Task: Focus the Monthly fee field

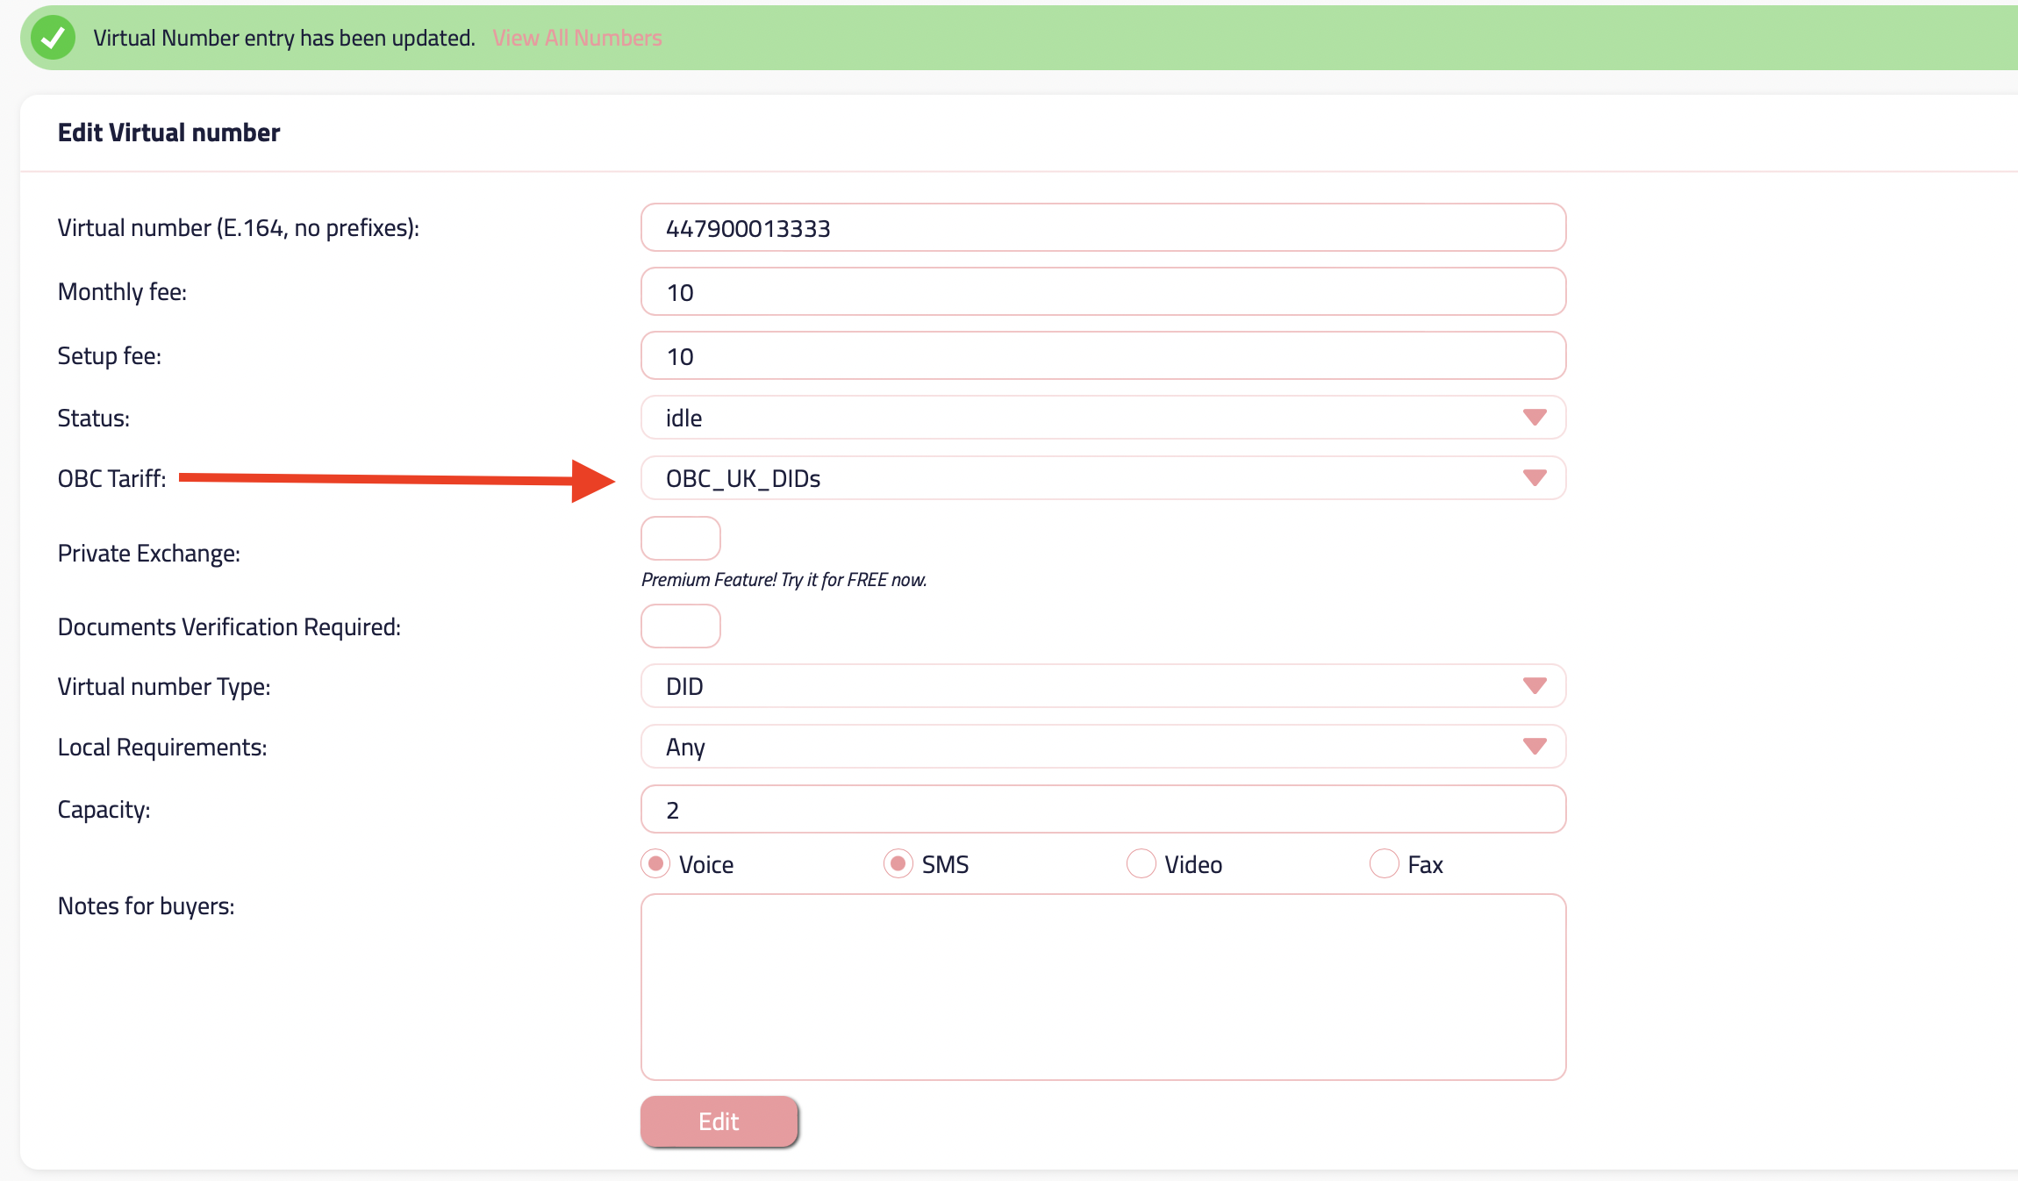Action: (1103, 292)
